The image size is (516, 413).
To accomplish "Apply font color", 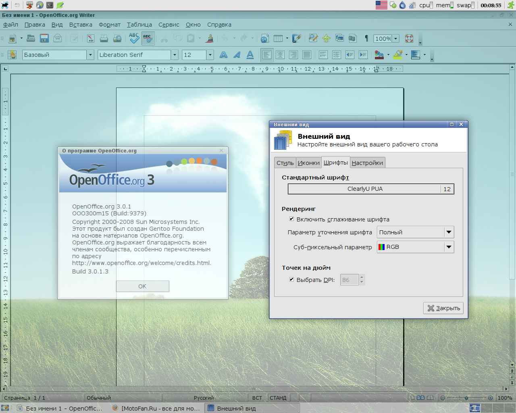I will pyautogui.click(x=379, y=55).
